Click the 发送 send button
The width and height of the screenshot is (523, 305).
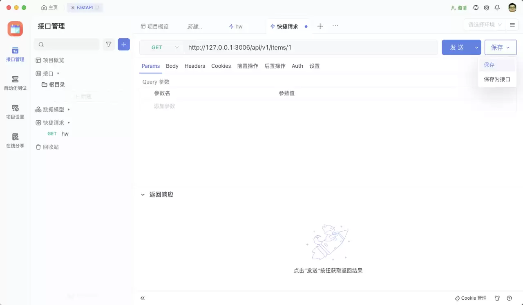pyautogui.click(x=457, y=47)
